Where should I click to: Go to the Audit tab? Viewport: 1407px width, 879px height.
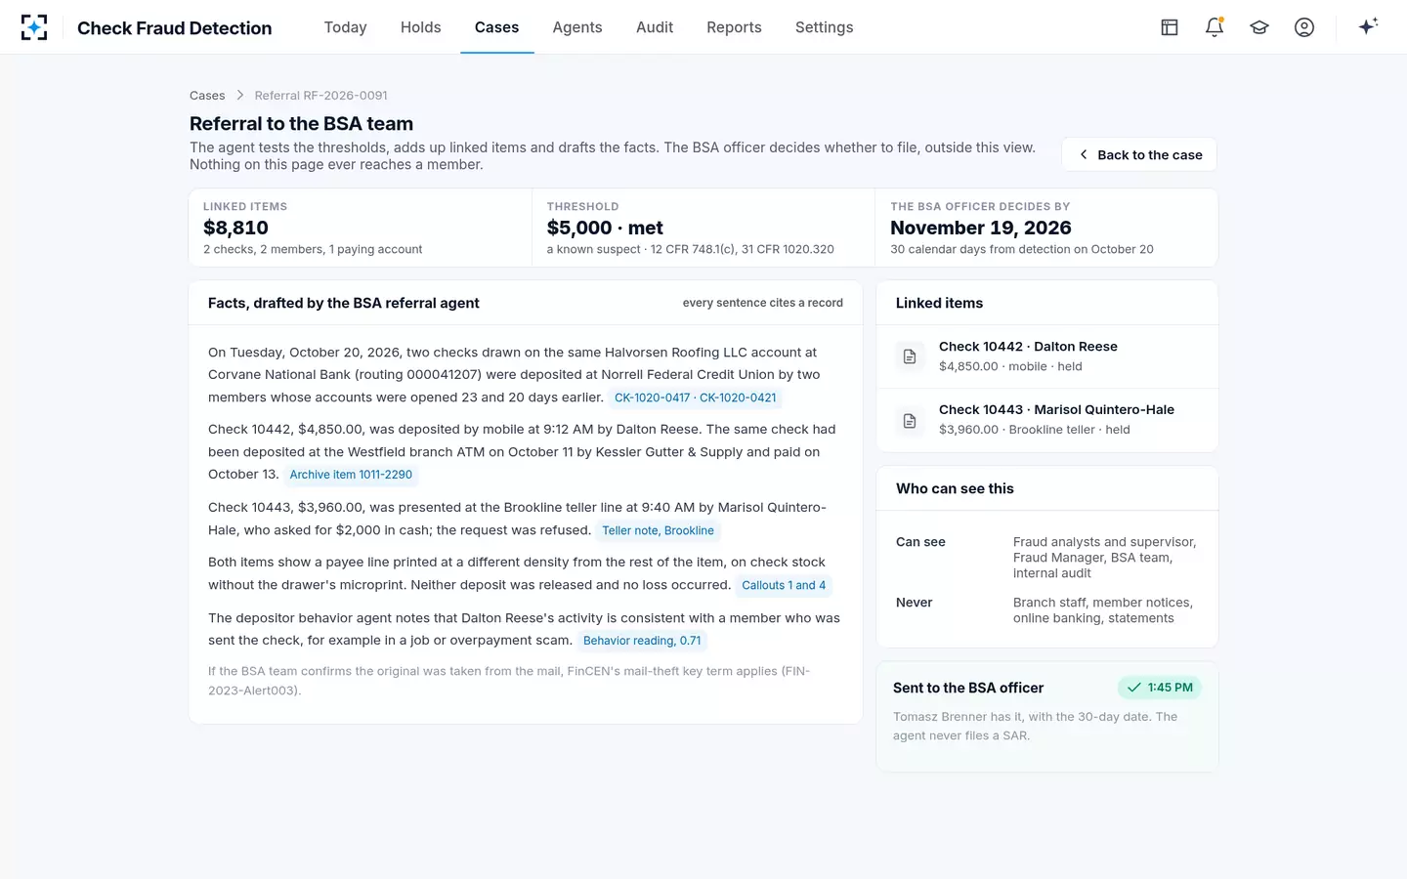point(655,27)
